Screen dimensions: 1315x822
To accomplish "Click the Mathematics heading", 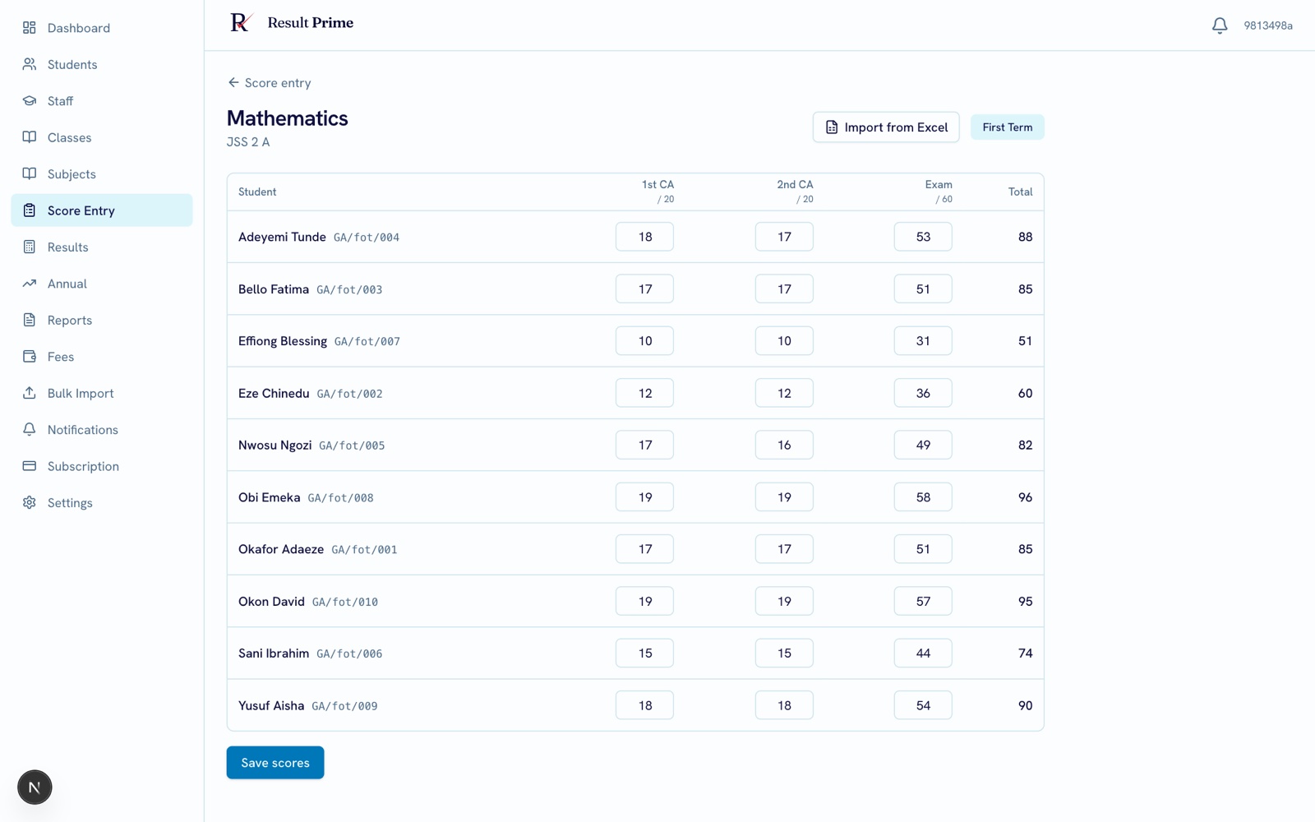I will pyautogui.click(x=288, y=118).
